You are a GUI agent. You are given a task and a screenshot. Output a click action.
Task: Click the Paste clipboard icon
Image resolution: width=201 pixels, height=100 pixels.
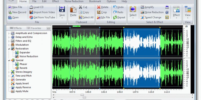73,9
